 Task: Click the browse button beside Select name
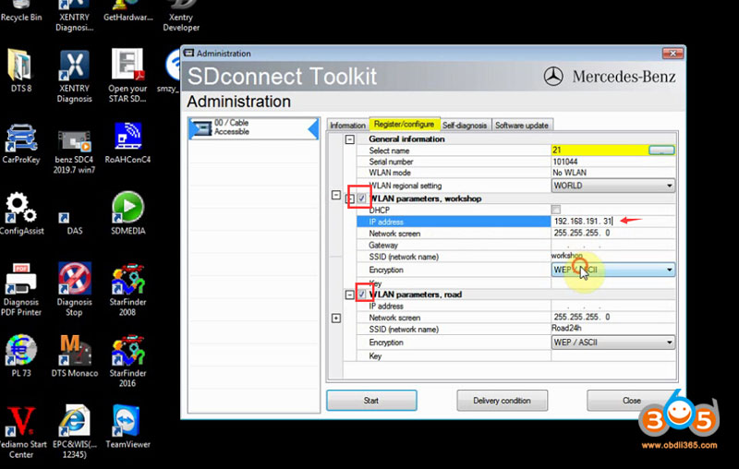pos(661,150)
